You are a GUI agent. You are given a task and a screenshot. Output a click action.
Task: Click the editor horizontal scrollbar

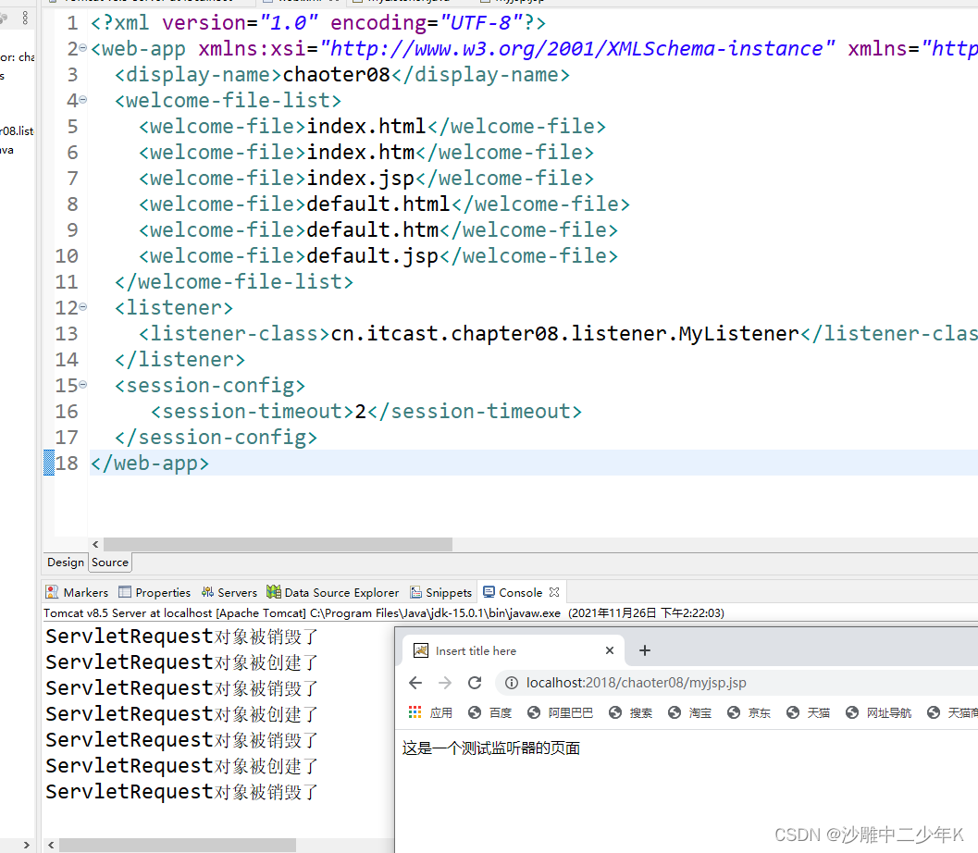(278, 544)
